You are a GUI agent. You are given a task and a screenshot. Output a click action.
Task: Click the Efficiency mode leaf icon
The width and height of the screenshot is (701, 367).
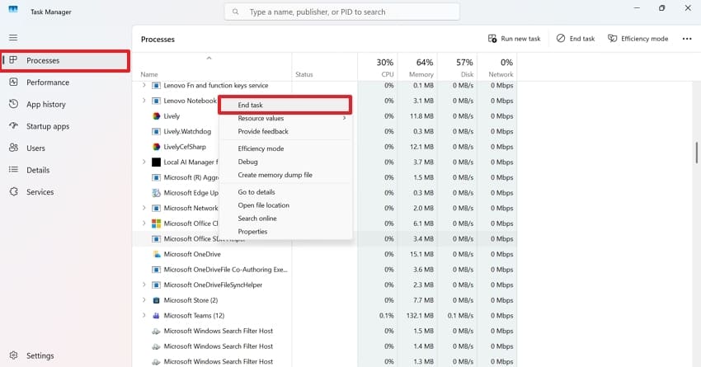click(613, 39)
